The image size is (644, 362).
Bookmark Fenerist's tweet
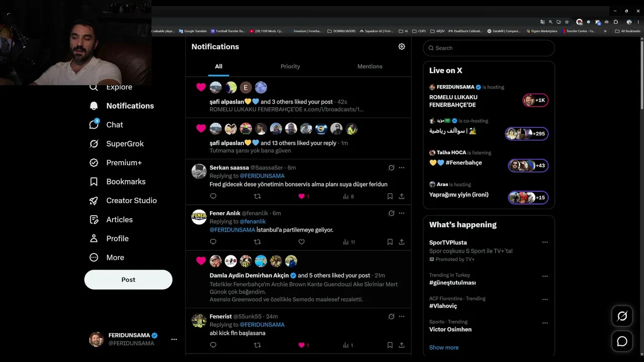(x=390, y=345)
